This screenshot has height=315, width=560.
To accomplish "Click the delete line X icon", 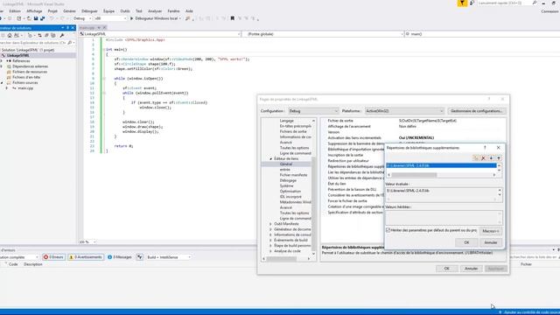I will pyautogui.click(x=483, y=157).
